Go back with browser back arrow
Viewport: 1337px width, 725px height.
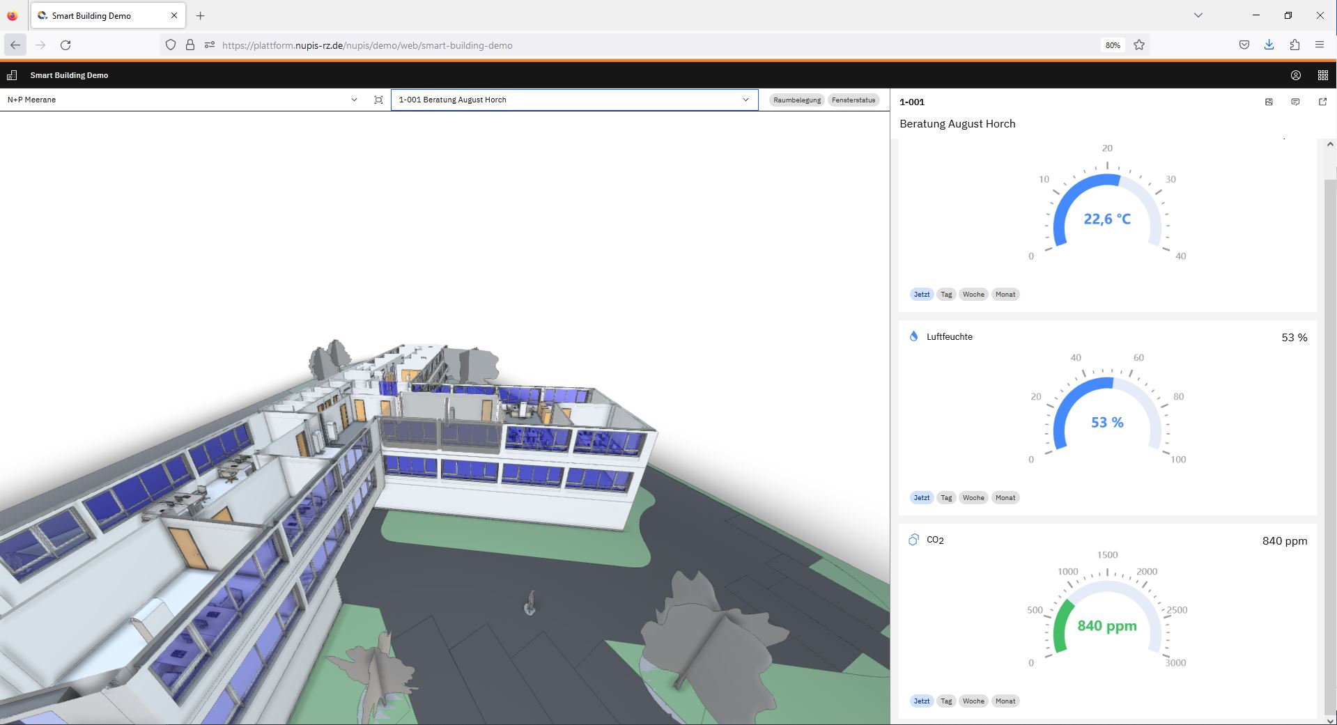click(15, 45)
